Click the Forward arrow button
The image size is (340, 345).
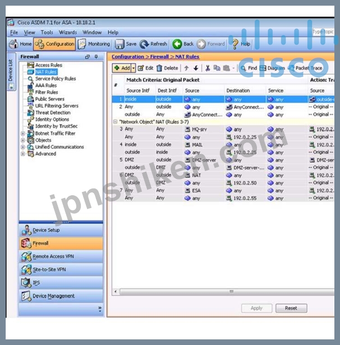point(211,44)
